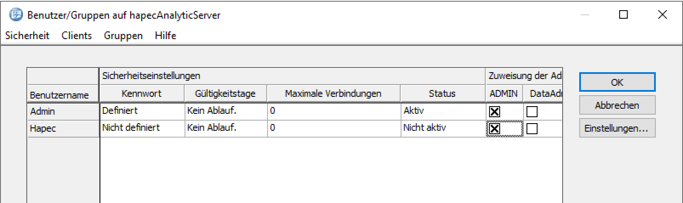The width and height of the screenshot is (683, 203).
Task: Enable DataAdmin checkbox for user Admin
Action: click(x=532, y=112)
